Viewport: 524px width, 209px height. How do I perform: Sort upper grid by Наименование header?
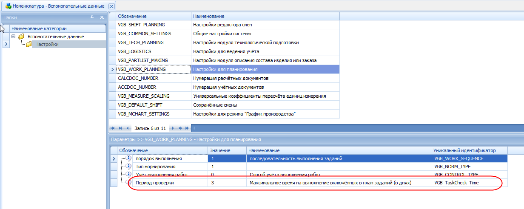pyautogui.click(x=265, y=16)
